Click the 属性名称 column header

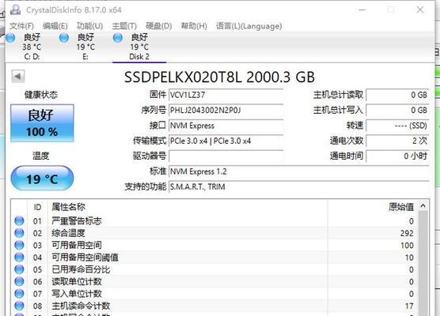188,207
